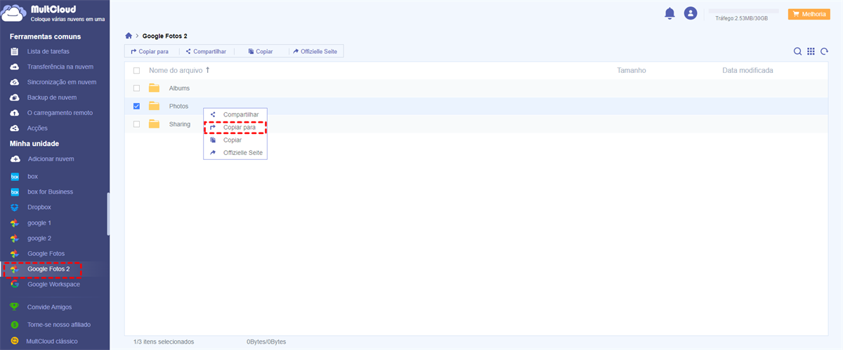The height and width of the screenshot is (350, 843).
Task: Click Compartilhar toolbar button
Action: click(x=206, y=51)
